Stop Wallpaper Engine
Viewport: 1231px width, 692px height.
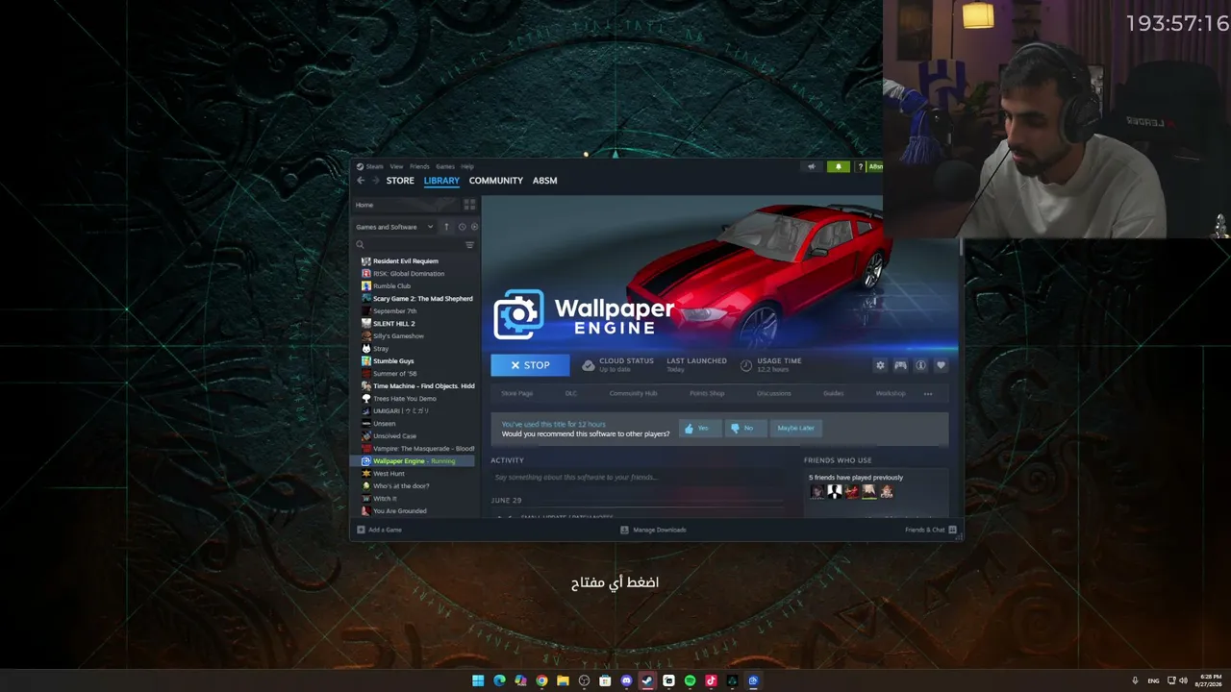pos(530,365)
